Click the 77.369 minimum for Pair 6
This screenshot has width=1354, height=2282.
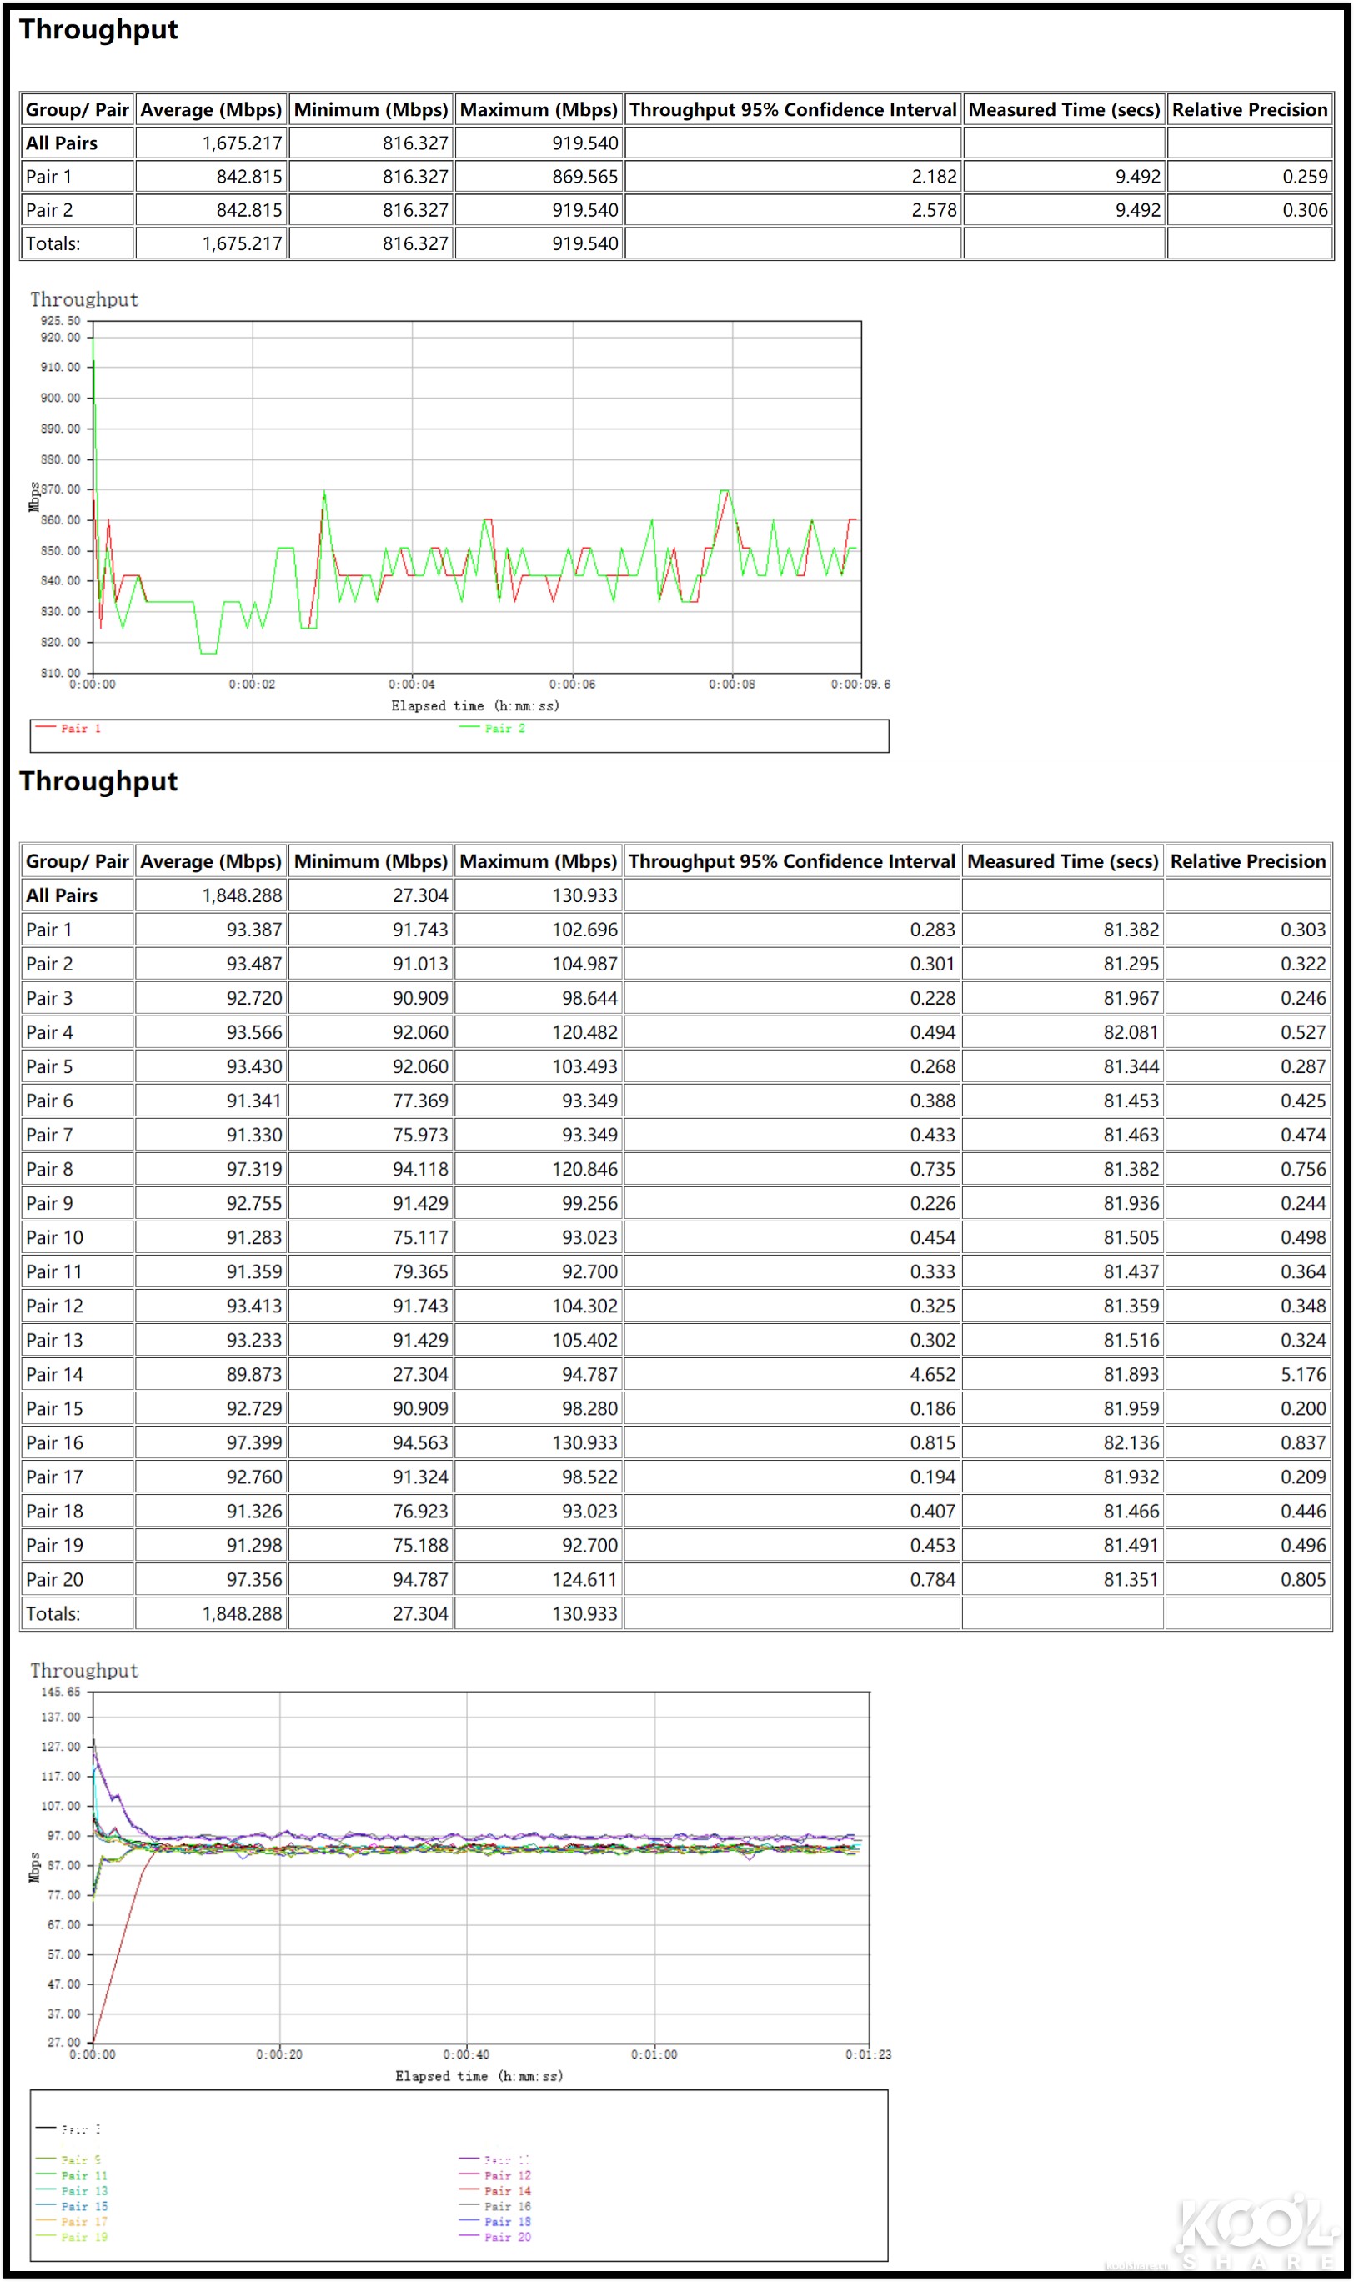pos(420,1101)
